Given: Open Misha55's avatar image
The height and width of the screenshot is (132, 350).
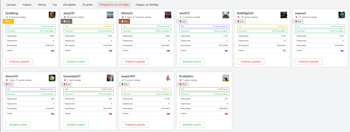Looking at the screenshot, I should (168, 15).
